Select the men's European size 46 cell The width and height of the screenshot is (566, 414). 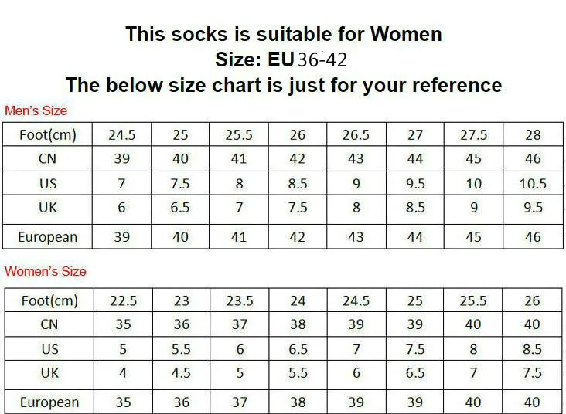(x=533, y=237)
